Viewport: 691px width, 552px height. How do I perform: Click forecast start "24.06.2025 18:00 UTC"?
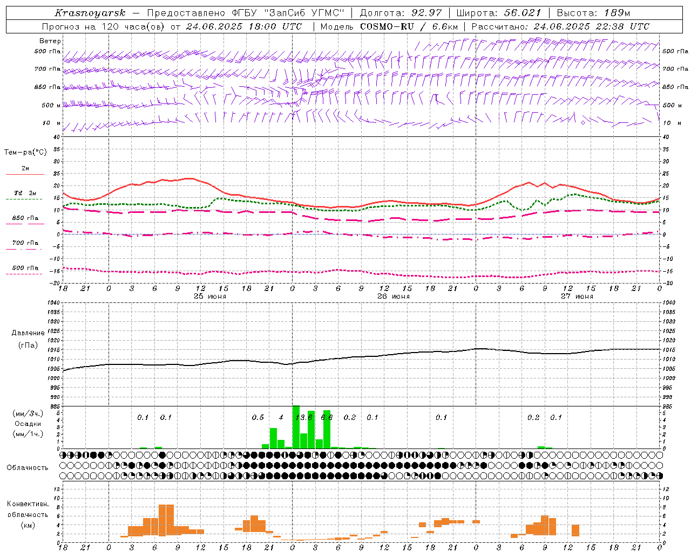pos(244,26)
